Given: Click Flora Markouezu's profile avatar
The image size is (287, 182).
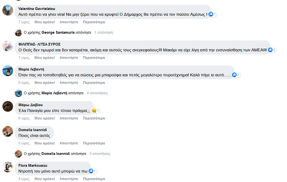Looking at the screenshot, I should pos(8,167).
